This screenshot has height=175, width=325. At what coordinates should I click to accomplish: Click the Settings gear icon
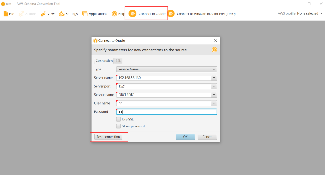[62, 14]
